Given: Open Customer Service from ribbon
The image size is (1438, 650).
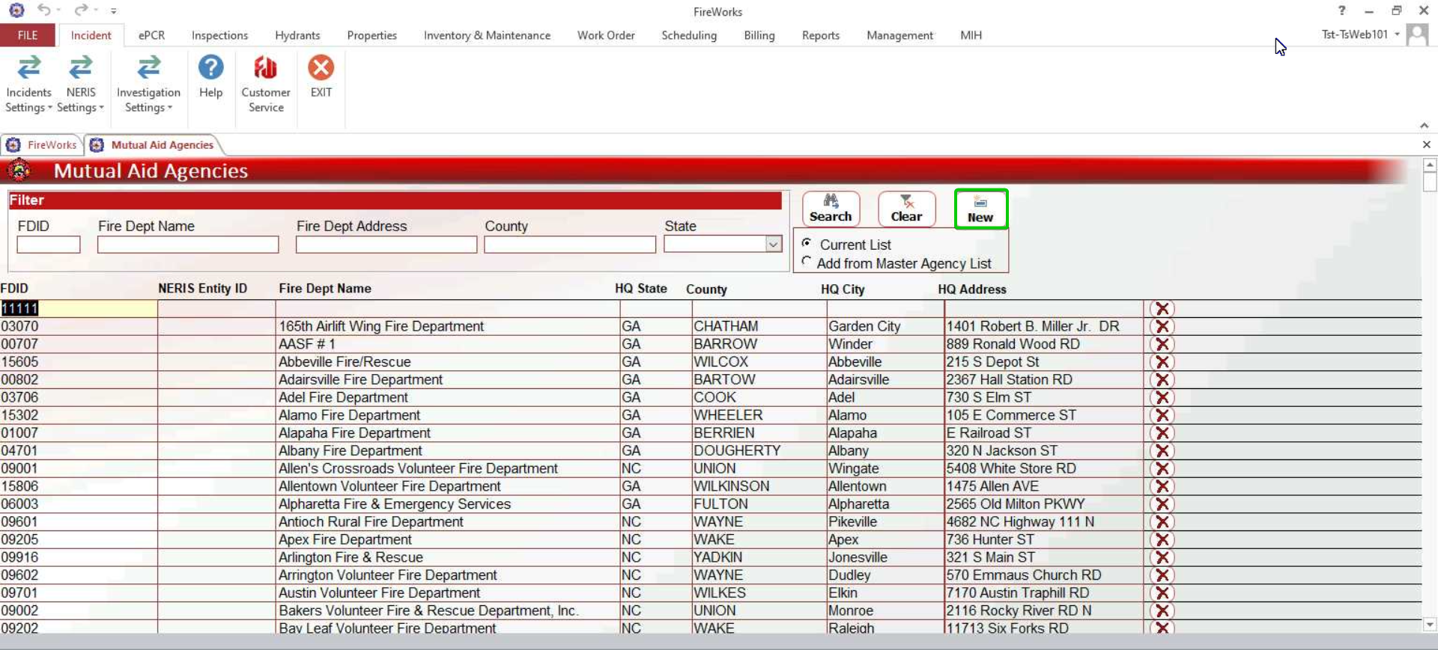Looking at the screenshot, I should [265, 83].
